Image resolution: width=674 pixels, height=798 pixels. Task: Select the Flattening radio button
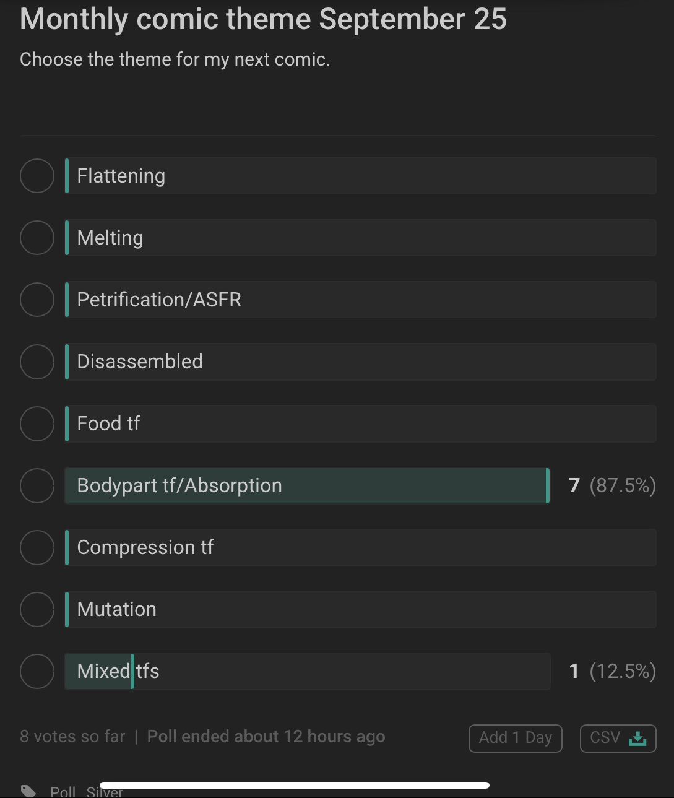click(37, 176)
